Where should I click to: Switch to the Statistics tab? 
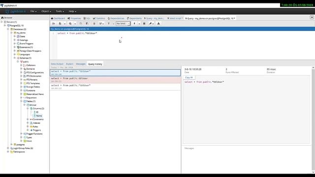[x=99, y=18]
